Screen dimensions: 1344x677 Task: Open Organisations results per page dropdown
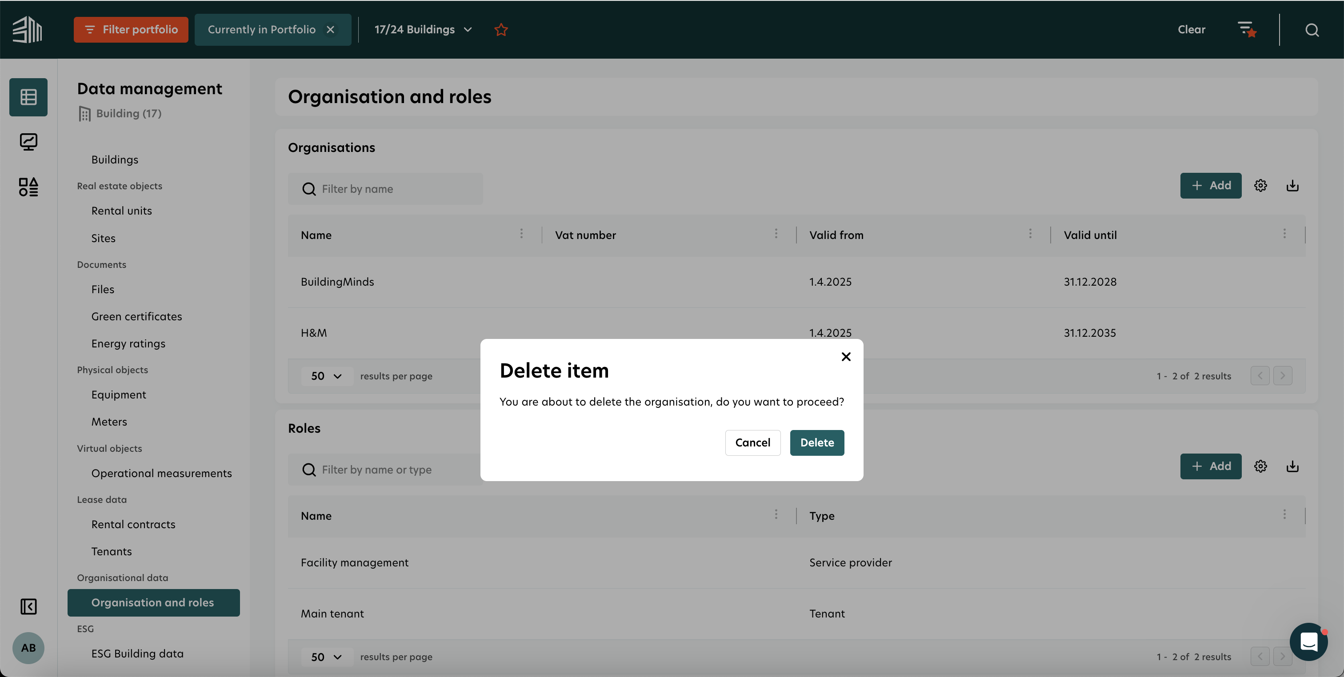coord(326,376)
